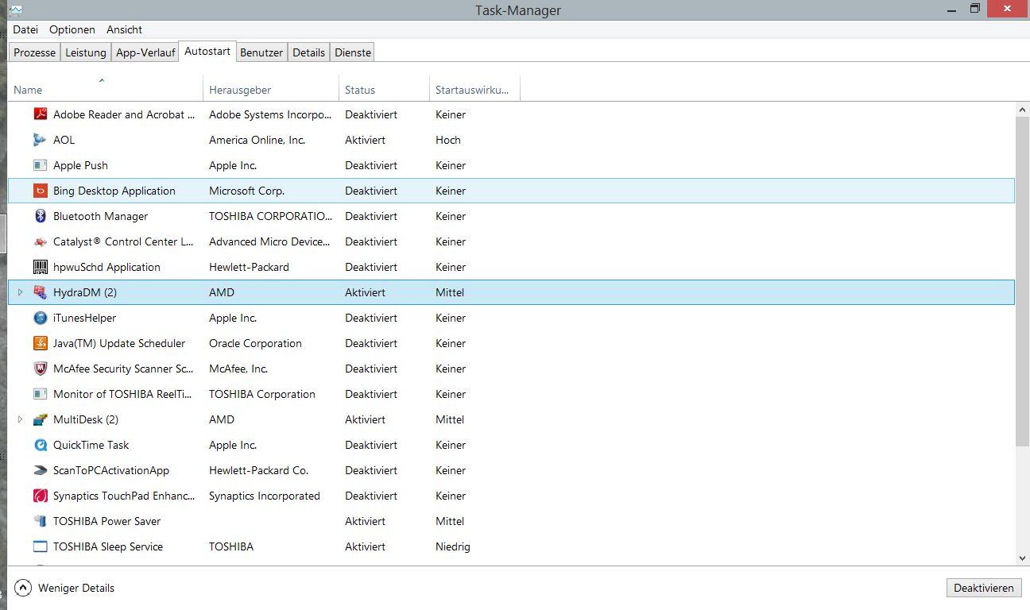Sort by the Startauswirkung column header

(x=474, y=89)
